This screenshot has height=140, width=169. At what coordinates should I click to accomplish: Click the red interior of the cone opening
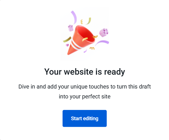click(86, 35)
